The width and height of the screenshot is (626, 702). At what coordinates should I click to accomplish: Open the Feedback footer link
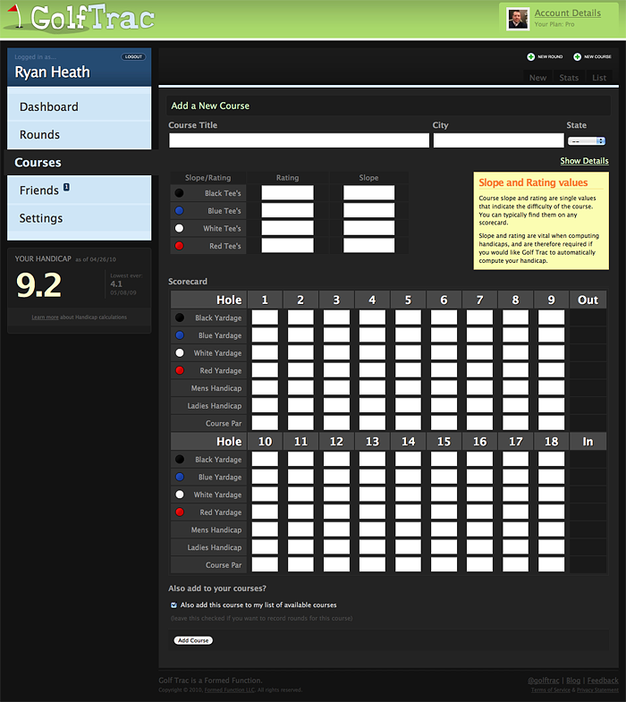(603, 681)
